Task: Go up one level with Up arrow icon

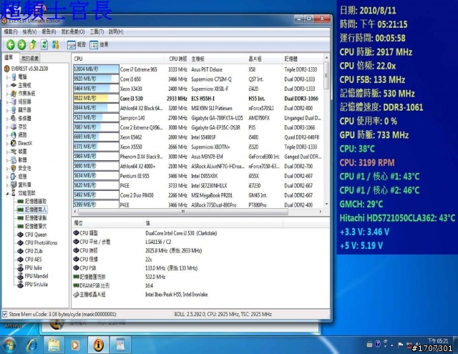Action: [33, 44]
